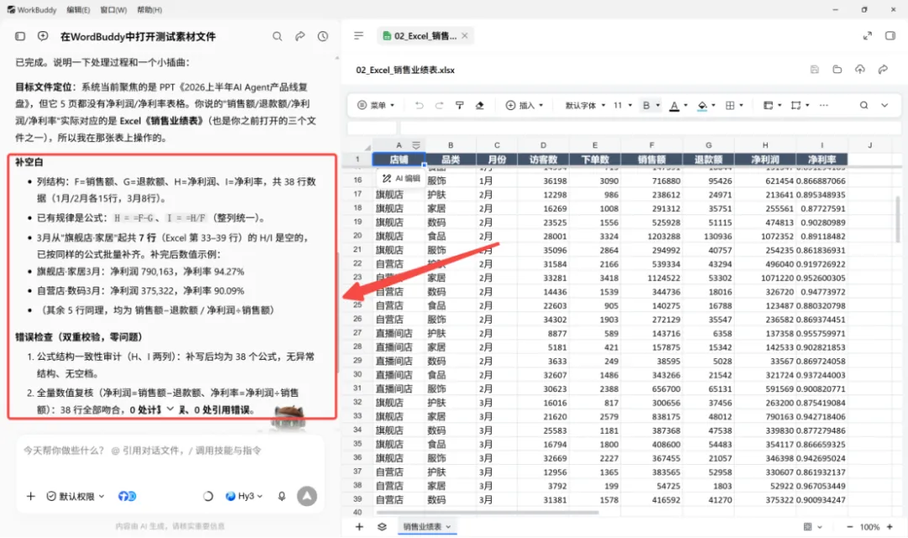Zoom in with the plus button
Screen dimensions: 908x538
click(x=890, y=527)
